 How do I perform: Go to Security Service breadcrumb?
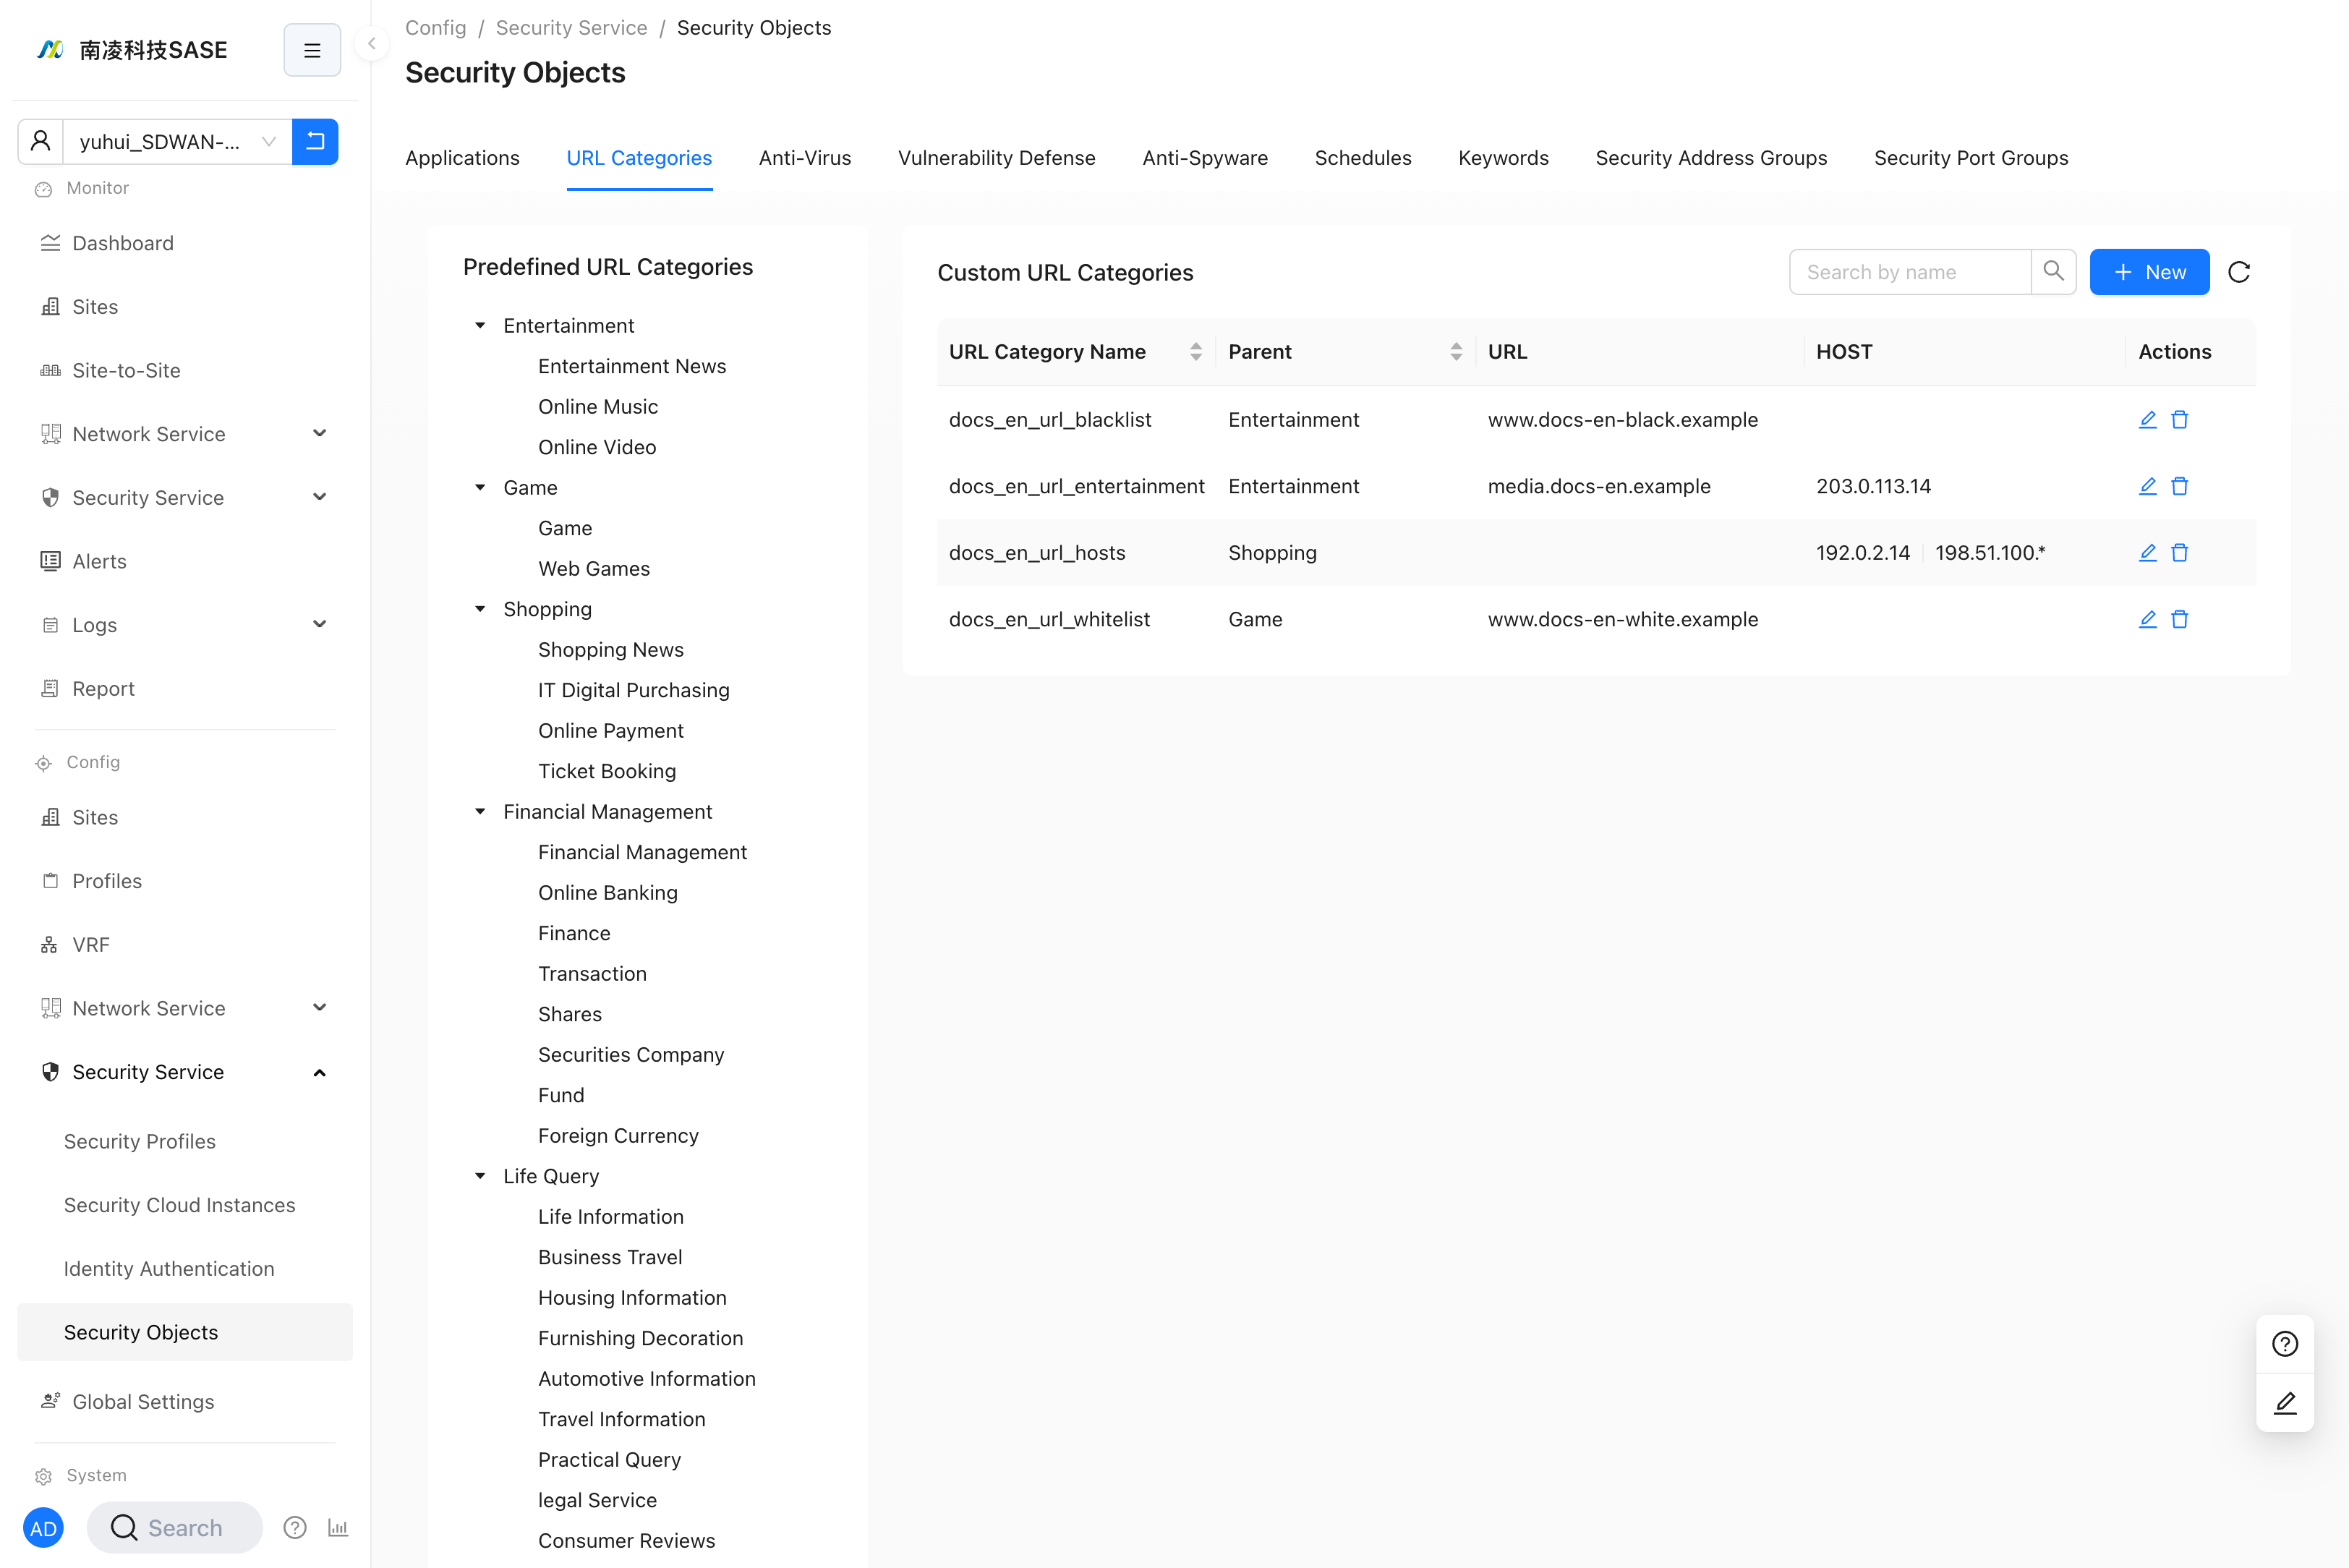(x=572, y=28)
